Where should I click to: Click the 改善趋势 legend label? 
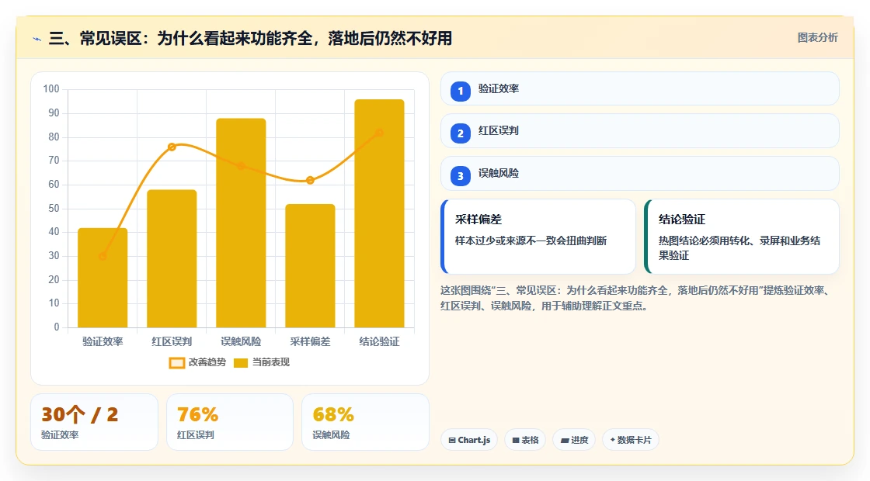(x=207, y=362)
